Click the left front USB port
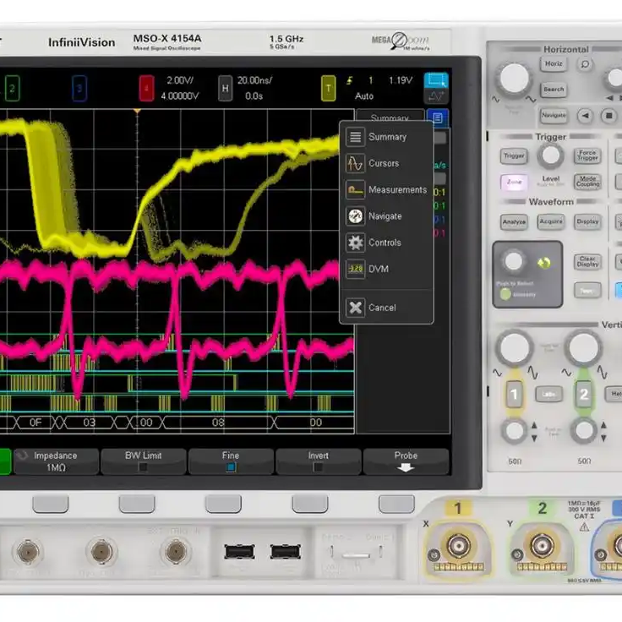622x622 pixels. pos(239,552)
